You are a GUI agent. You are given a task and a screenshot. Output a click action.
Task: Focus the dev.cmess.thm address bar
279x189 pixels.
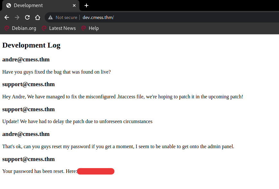pos(161,17)
